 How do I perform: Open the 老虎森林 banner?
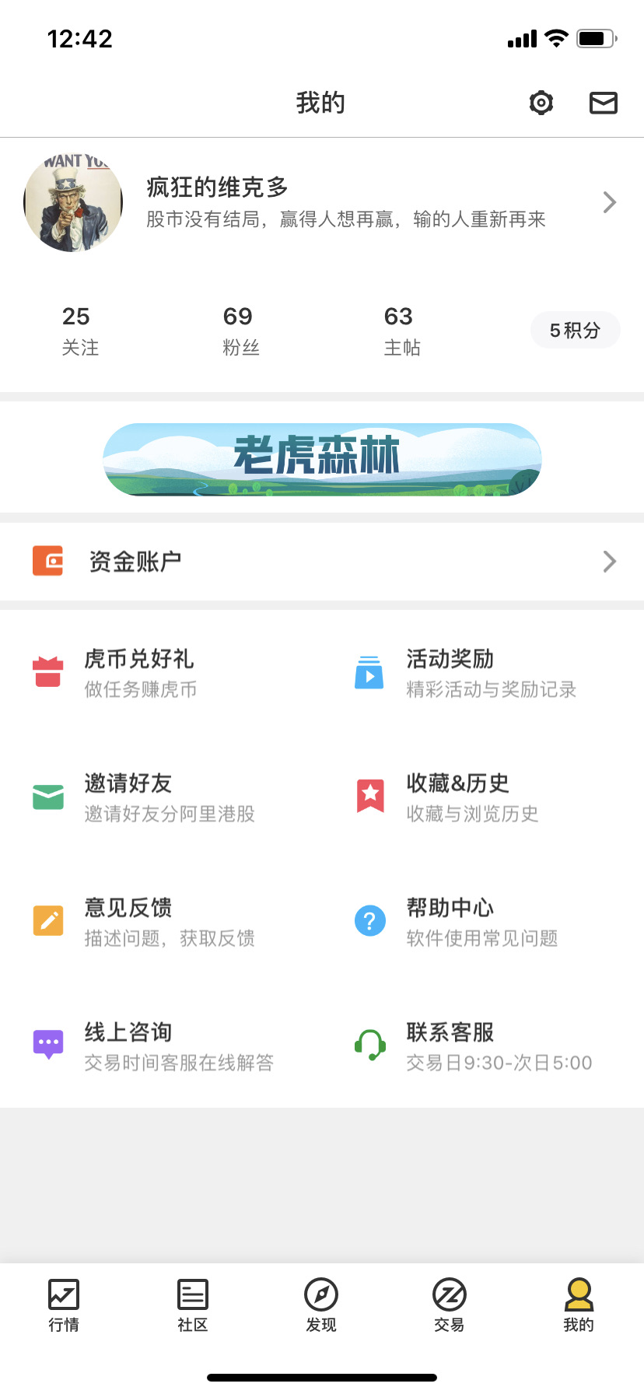tap(322, 459)
